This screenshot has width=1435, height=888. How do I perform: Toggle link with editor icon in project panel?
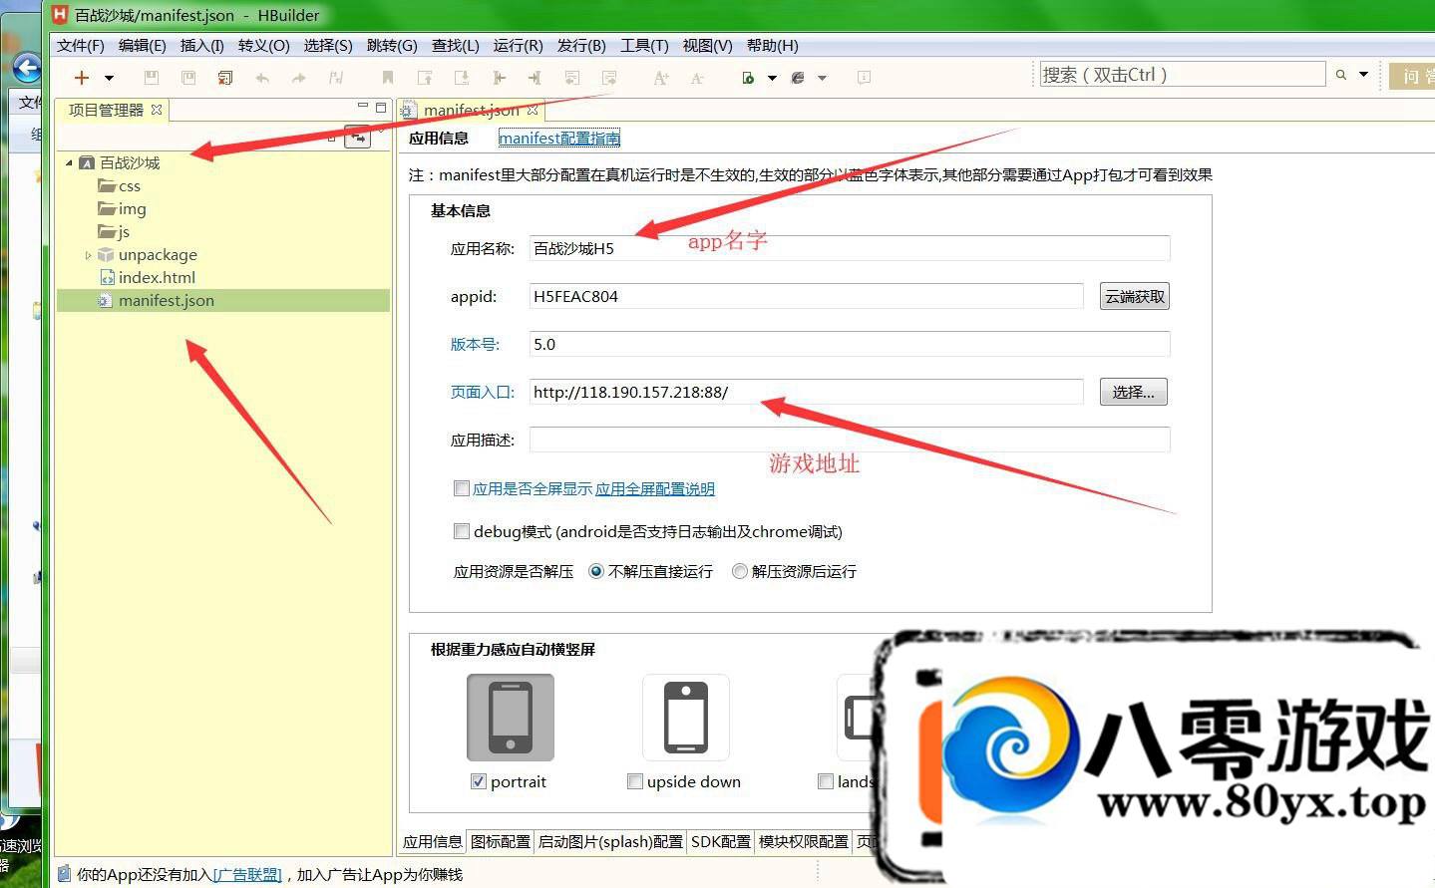tap(356, 138)
